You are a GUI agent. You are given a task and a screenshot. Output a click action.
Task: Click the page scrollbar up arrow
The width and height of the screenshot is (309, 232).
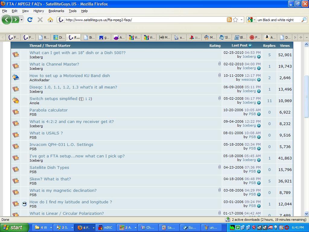306,44
